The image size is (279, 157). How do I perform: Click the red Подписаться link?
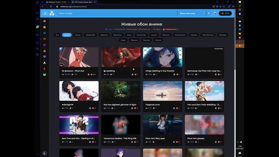point(171,29)
